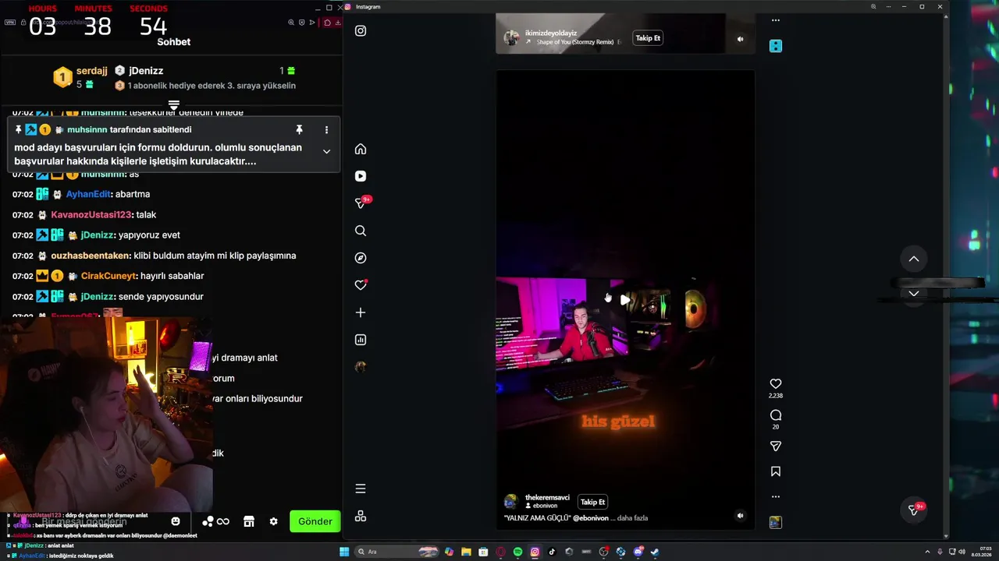The width and height of the screenshot is (999, 561).
Task: Send chat message with Gönder button
Action: (x=315, y=521)
